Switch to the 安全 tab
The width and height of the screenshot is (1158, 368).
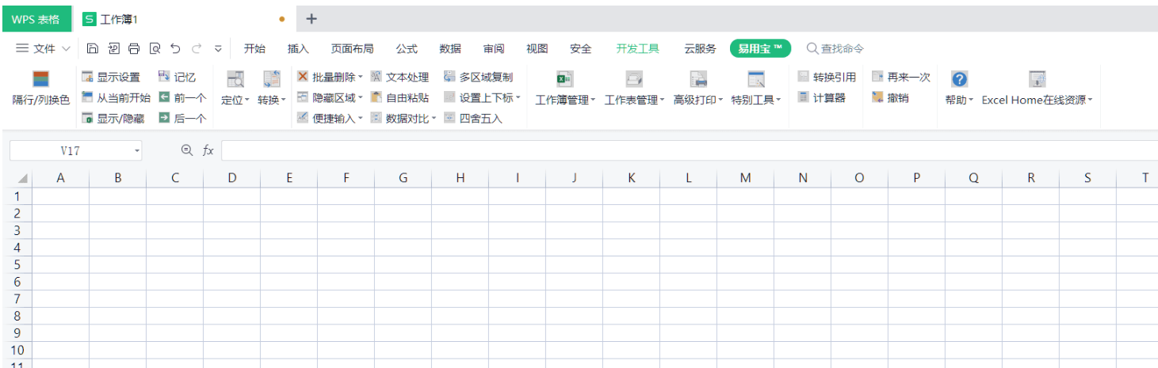581,48
